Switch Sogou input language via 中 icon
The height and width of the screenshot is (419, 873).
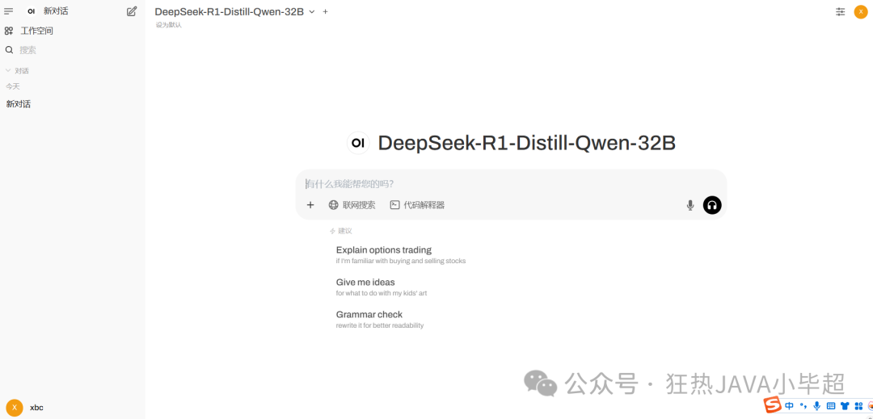789,405
